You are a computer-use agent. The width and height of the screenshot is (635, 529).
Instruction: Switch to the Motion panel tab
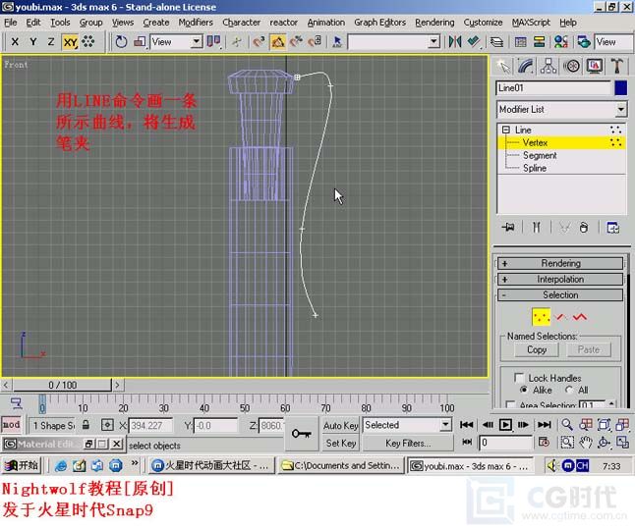tap(571, 66)
